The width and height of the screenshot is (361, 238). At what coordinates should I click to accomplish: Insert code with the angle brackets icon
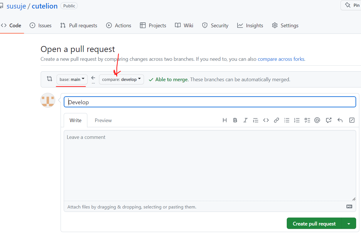(266, 120)
